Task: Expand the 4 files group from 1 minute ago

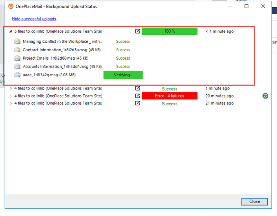Action: [11, 88]
